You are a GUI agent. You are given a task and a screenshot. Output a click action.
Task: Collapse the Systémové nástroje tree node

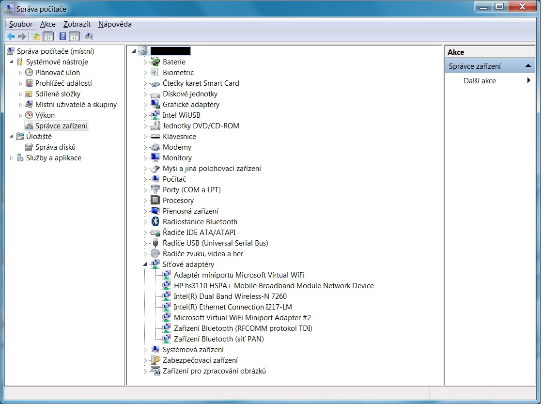tap(11, 62)
